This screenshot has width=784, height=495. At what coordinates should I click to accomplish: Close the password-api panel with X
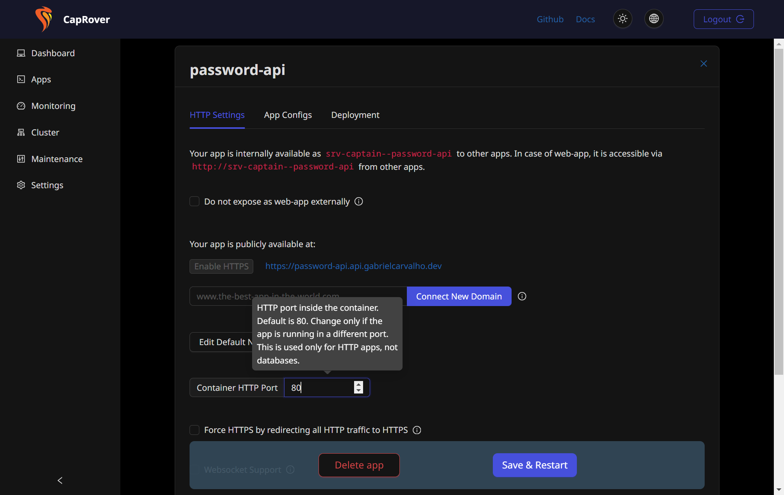point(703,64)
